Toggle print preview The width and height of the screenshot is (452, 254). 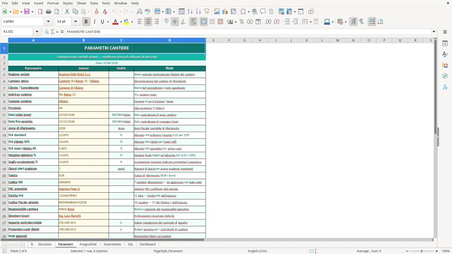coord(56,12)
